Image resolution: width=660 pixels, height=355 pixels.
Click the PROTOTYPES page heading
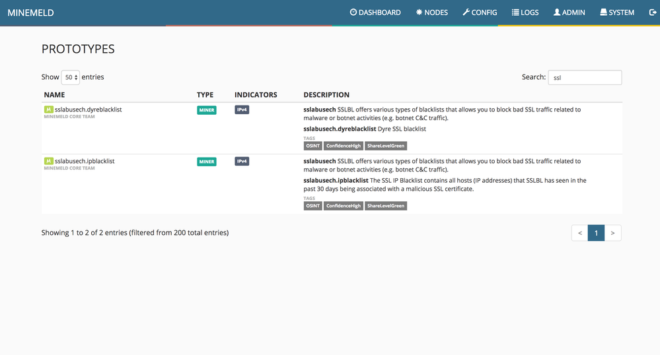78,49
